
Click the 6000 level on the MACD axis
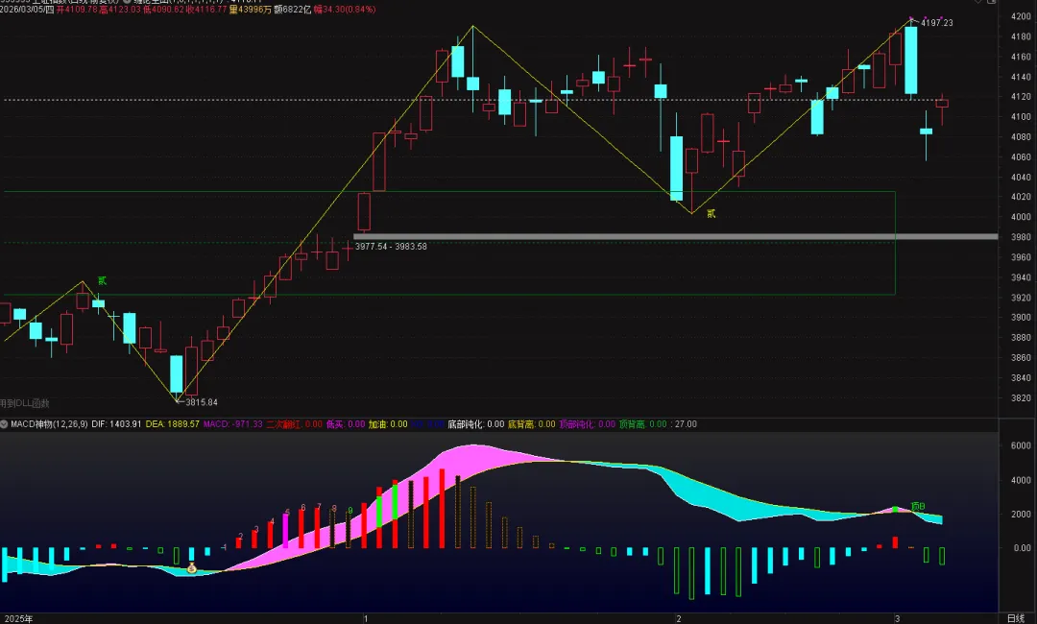pyautogui.click(x=1021, y=445)
